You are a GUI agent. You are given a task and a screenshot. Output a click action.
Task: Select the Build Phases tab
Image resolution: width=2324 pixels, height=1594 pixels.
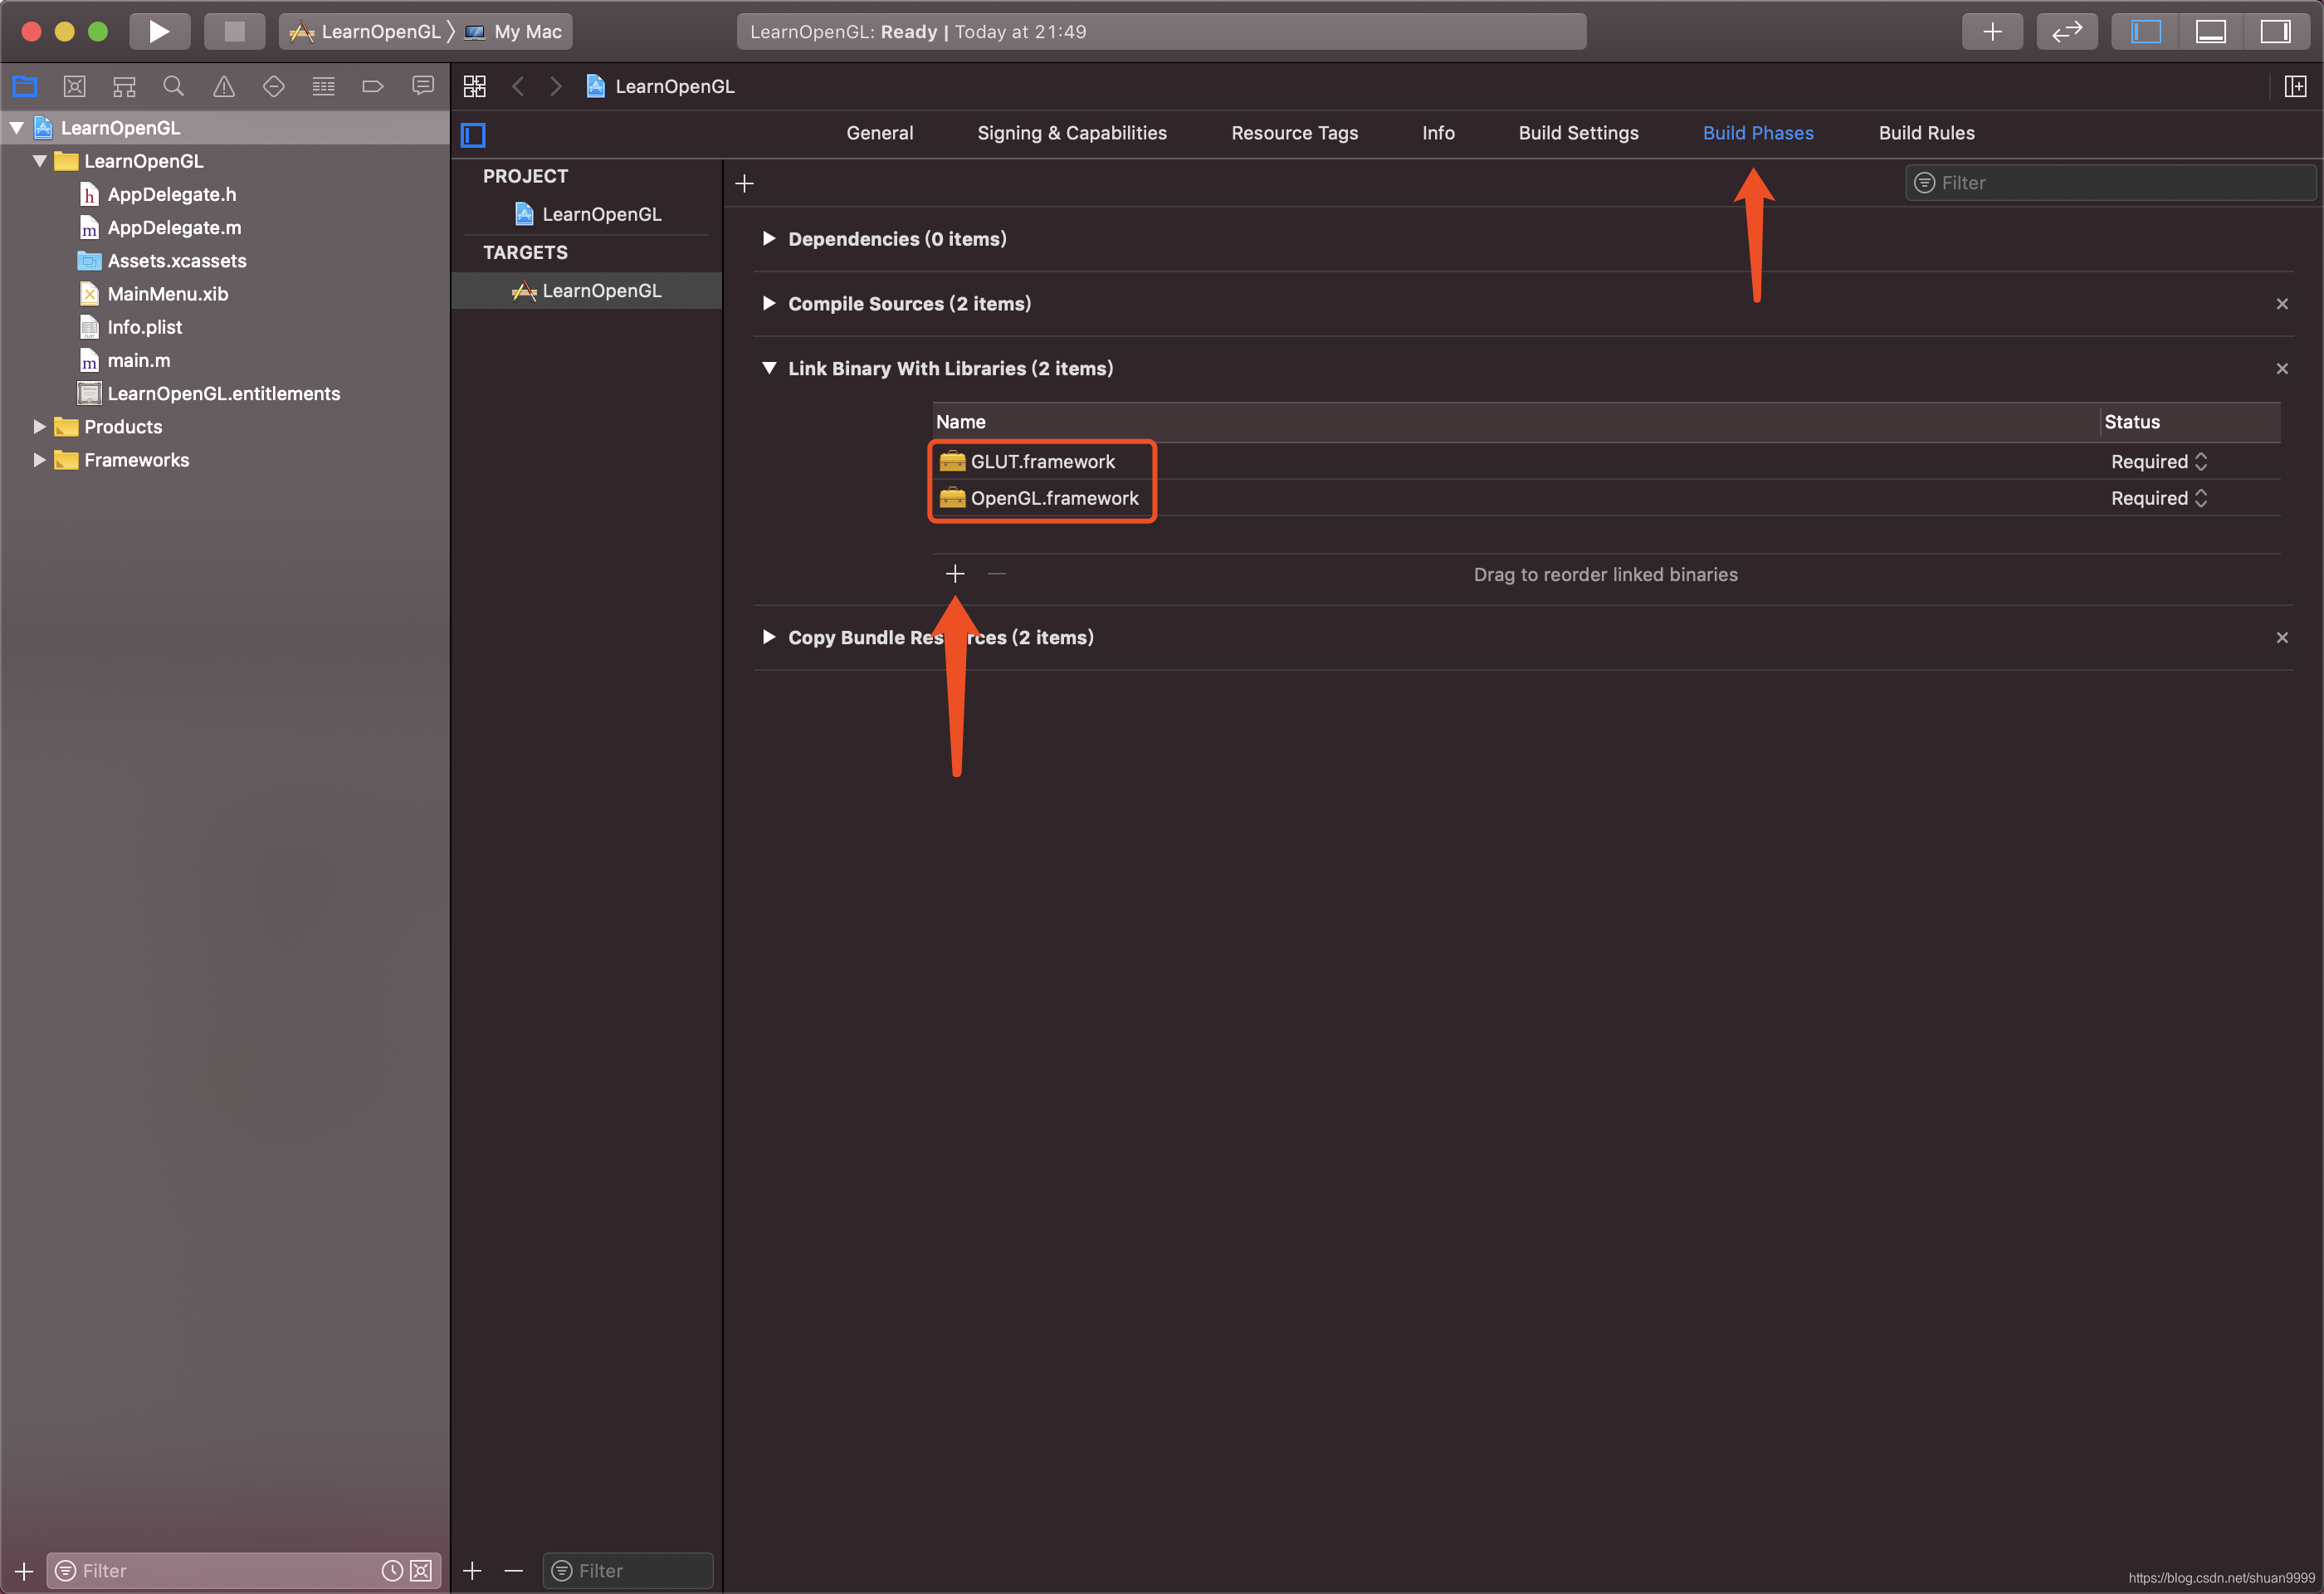click(x=1758, y=133)
